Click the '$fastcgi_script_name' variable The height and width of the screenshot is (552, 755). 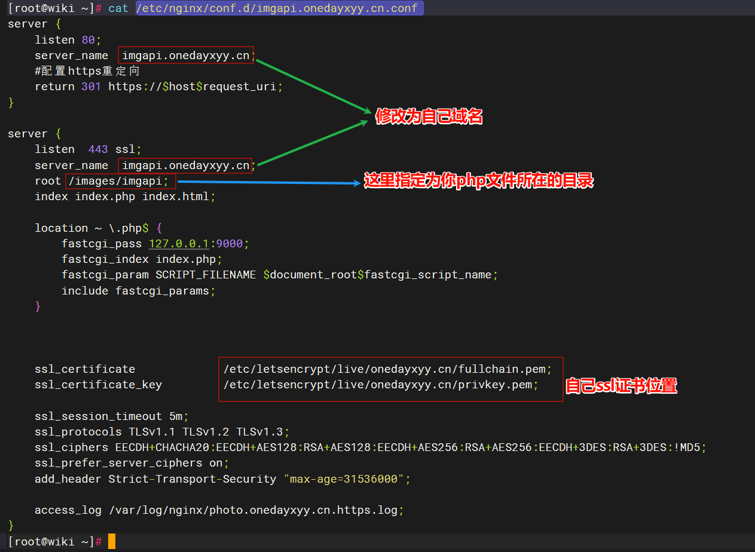tap(424, 275)
